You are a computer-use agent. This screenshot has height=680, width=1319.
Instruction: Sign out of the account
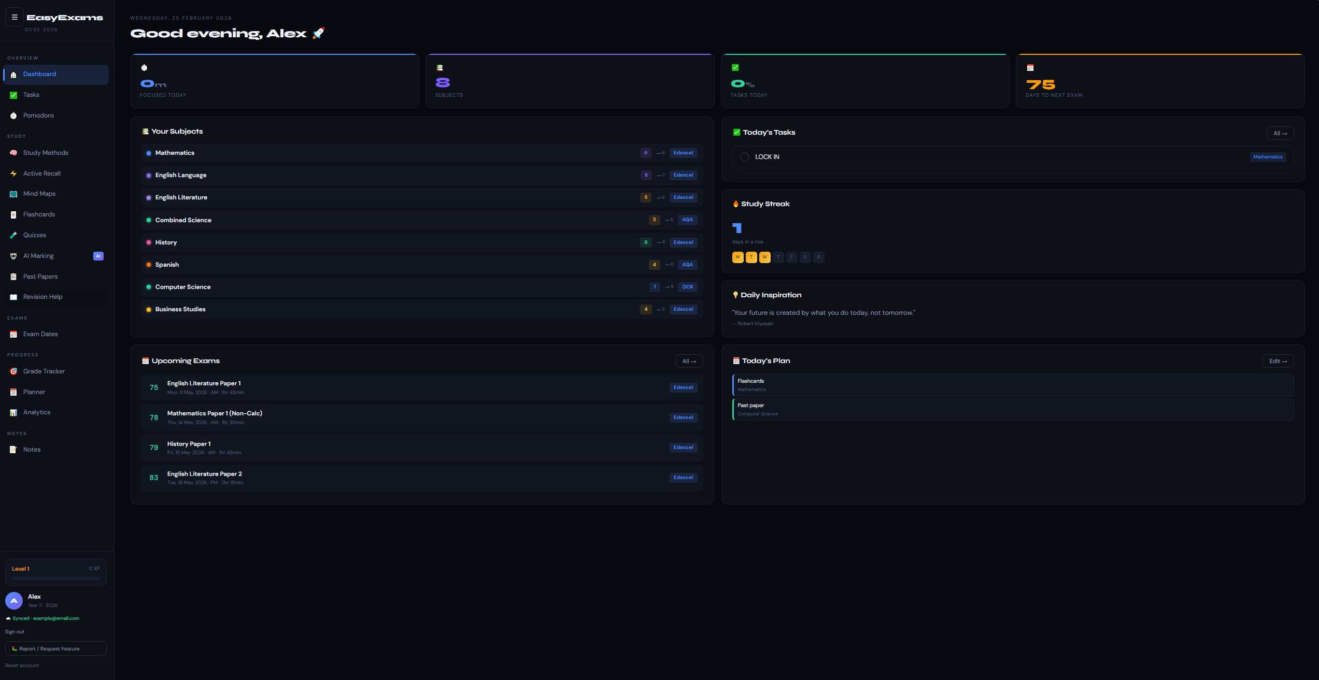(x=15, y=631)
